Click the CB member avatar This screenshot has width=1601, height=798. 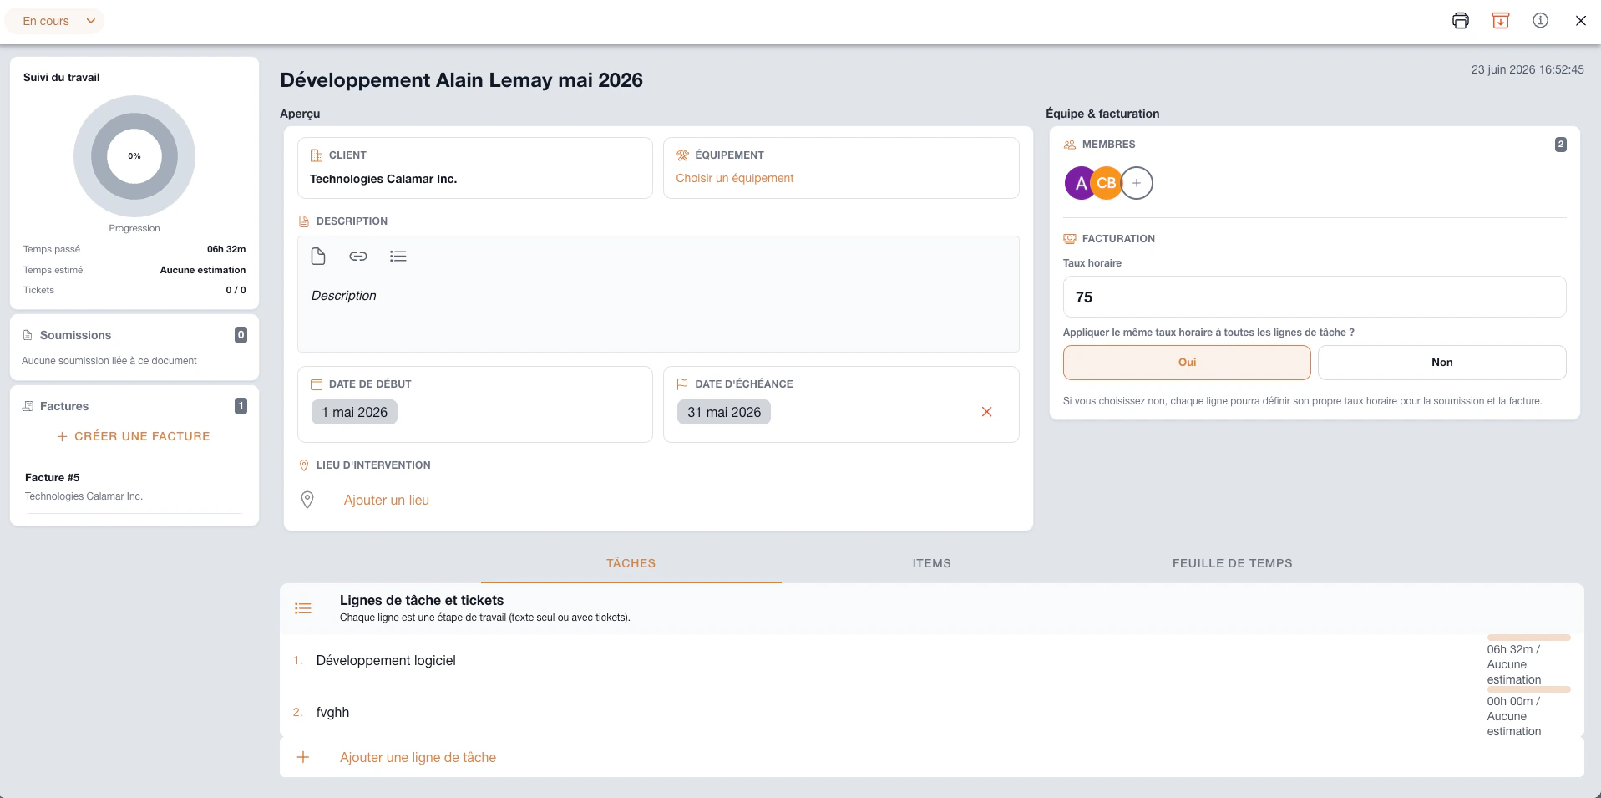tap(1107, 183)
